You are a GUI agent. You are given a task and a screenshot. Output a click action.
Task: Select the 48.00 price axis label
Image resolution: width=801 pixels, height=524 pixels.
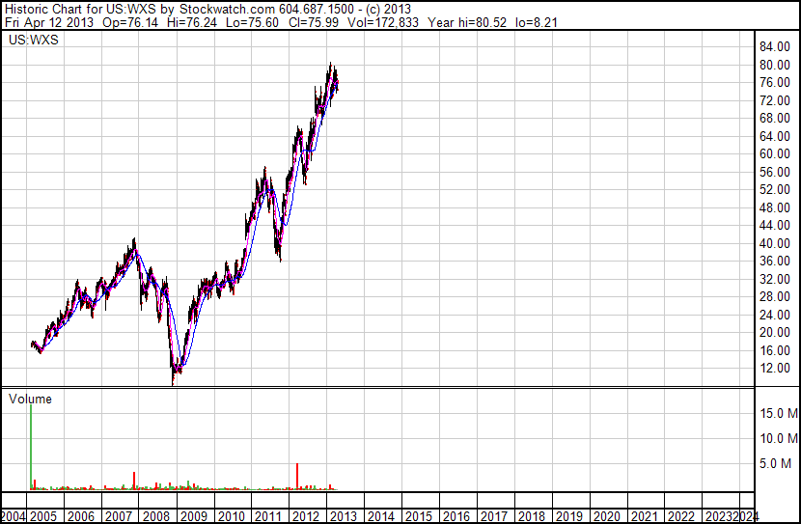pos(775,207)
